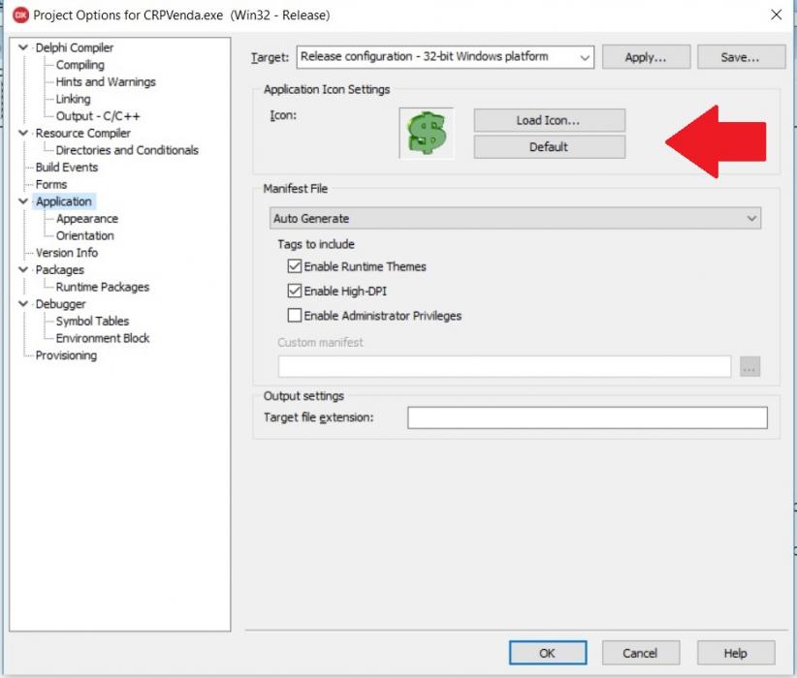This screenshot has height=678, width=797.
Task: Select Compiling in the options tree
Action: pos(80,65)
